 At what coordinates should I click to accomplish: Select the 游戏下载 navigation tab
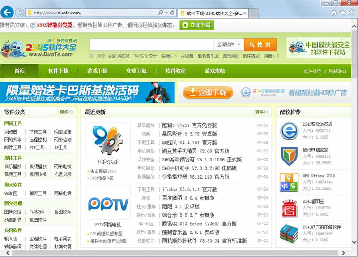pyautogui.click(x=97, y=71)
